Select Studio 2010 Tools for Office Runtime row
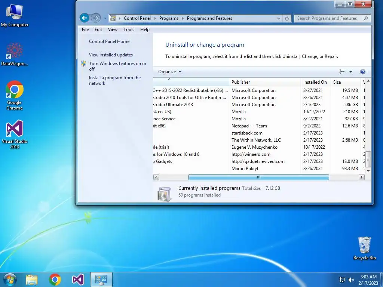The width and height of the screenshot is (383, 287). 259,98
